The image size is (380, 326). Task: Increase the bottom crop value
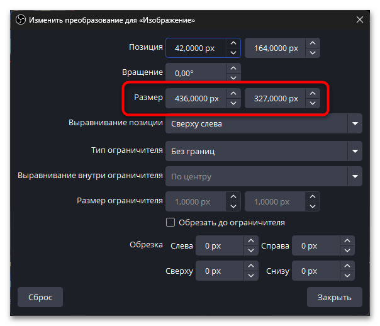tap(347, 266)
